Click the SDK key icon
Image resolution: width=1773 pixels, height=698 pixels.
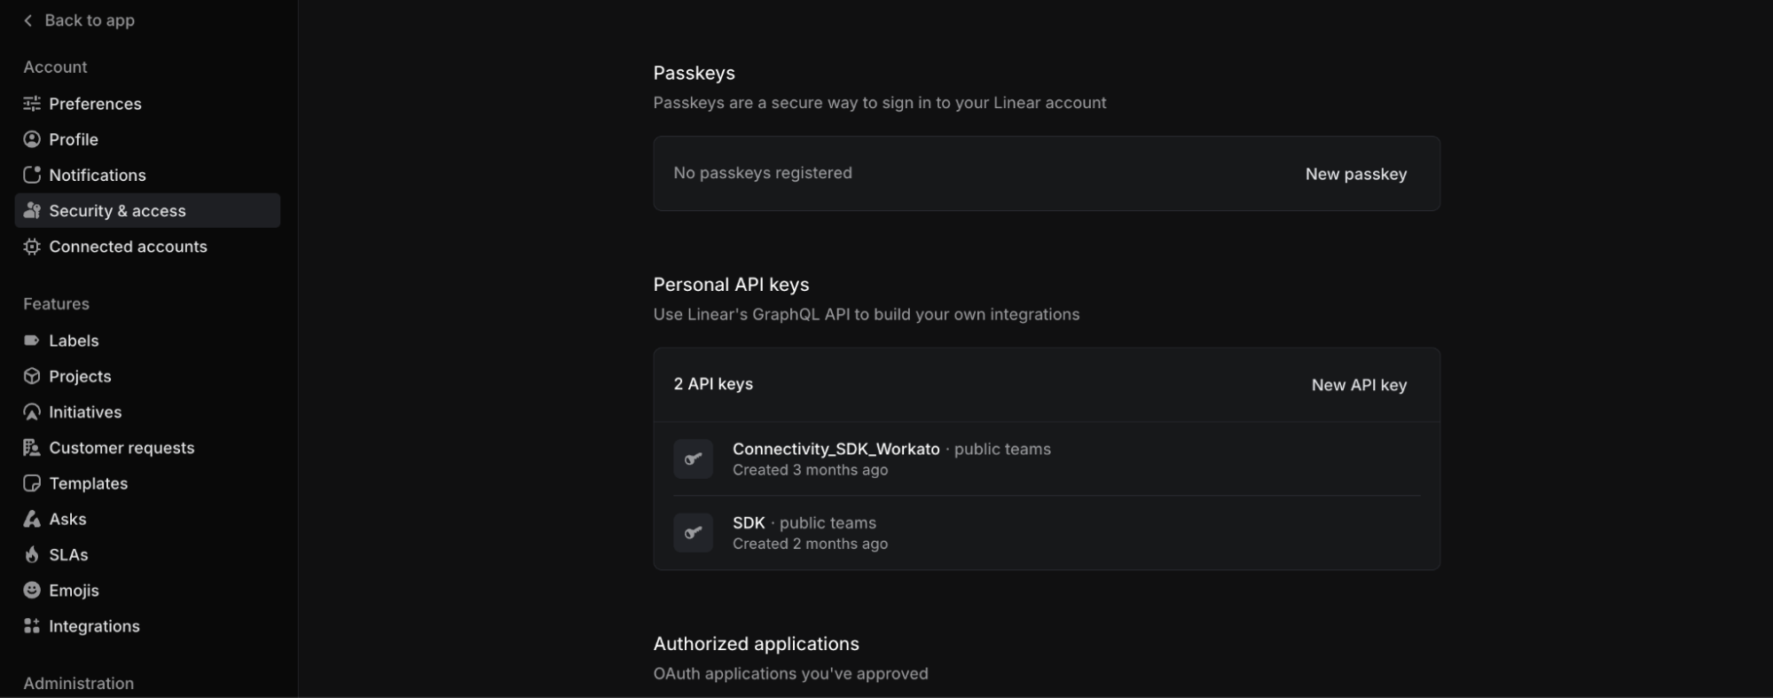[693, 532]
